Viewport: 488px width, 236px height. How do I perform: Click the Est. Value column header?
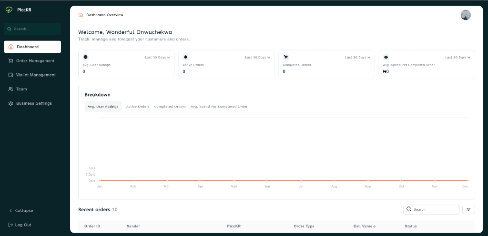[x=363, y=226]
